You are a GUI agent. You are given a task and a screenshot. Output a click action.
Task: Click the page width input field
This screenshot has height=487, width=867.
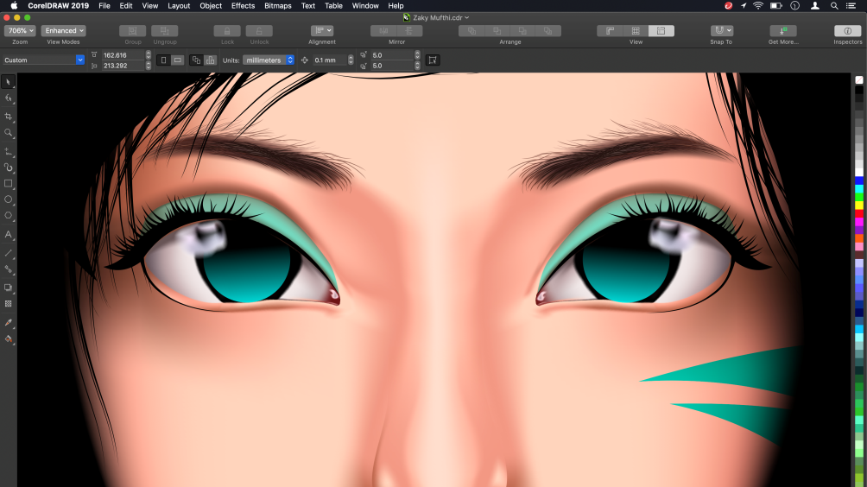(x=122, y=55)
